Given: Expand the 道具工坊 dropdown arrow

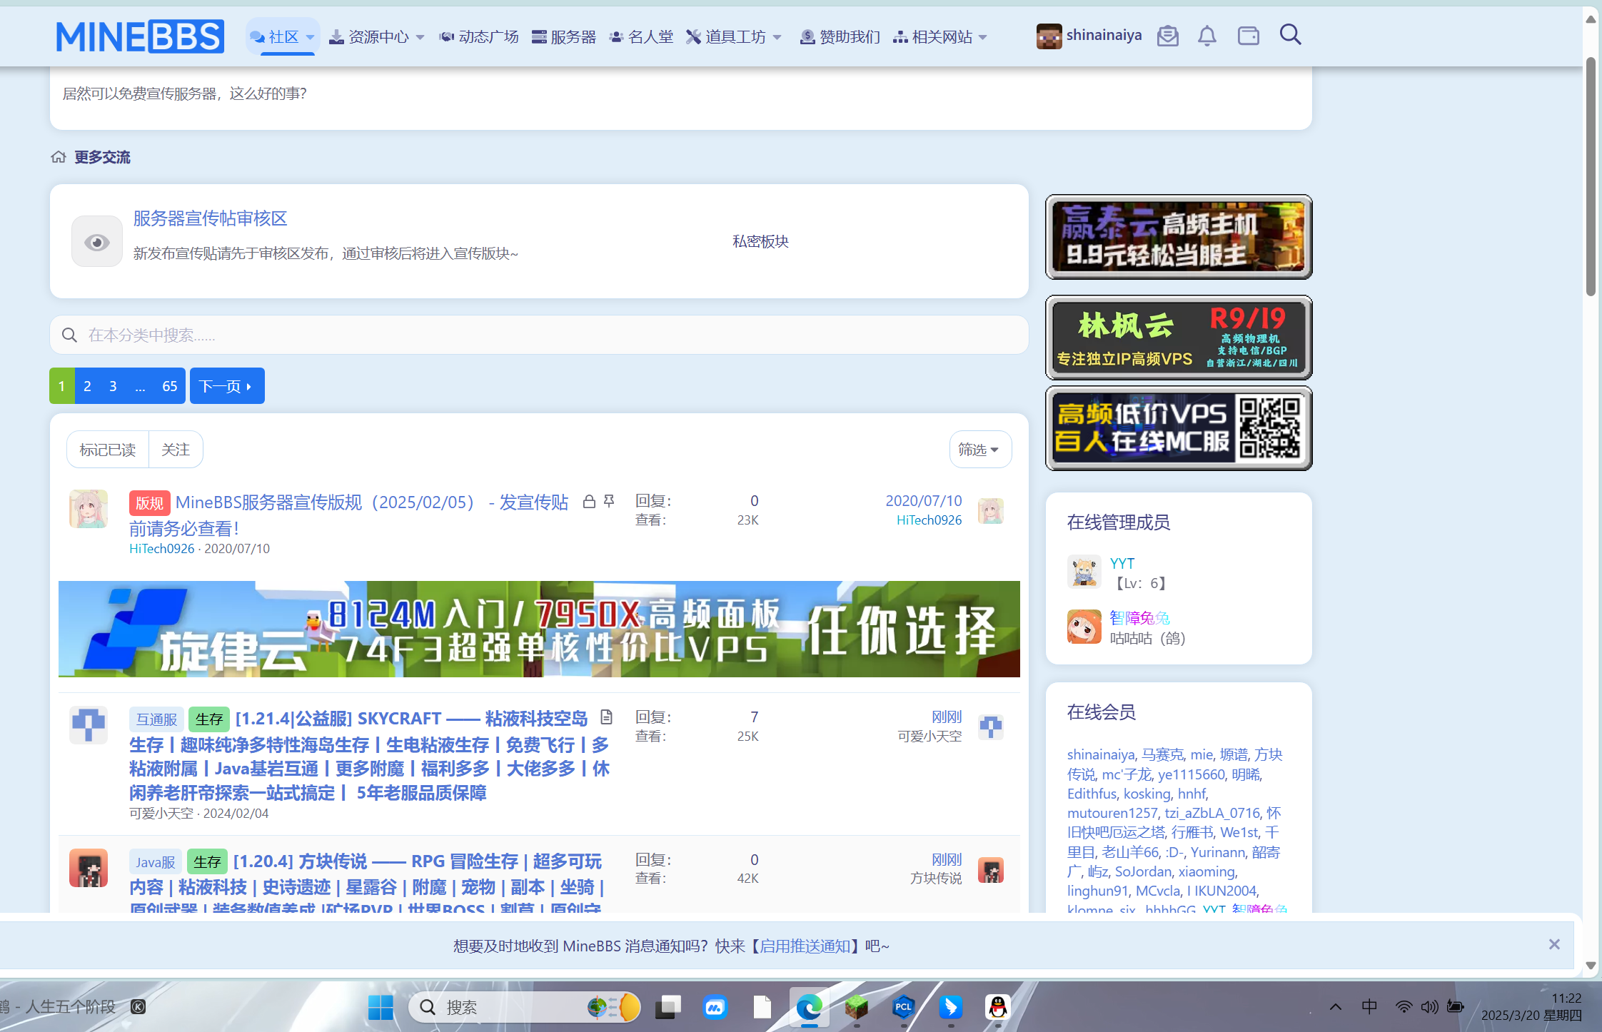Looking at the screenshot, I should 777,37.
